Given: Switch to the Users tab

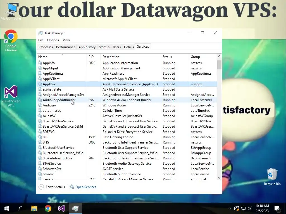Looking at the screenshot, I should point(117,47).
